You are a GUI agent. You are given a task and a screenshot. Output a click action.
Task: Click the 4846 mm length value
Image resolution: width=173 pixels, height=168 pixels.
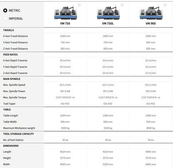click(151, 152)
